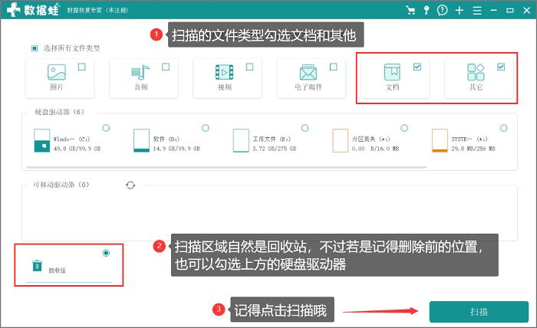Click the 软件 D: drive icon
The height and width of the screenshot is (328, 537).
coord(141,140)
